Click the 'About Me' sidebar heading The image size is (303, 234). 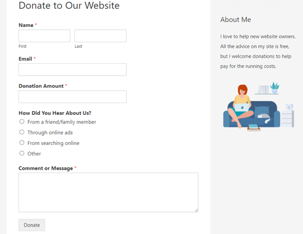click(x=236, y=20)
